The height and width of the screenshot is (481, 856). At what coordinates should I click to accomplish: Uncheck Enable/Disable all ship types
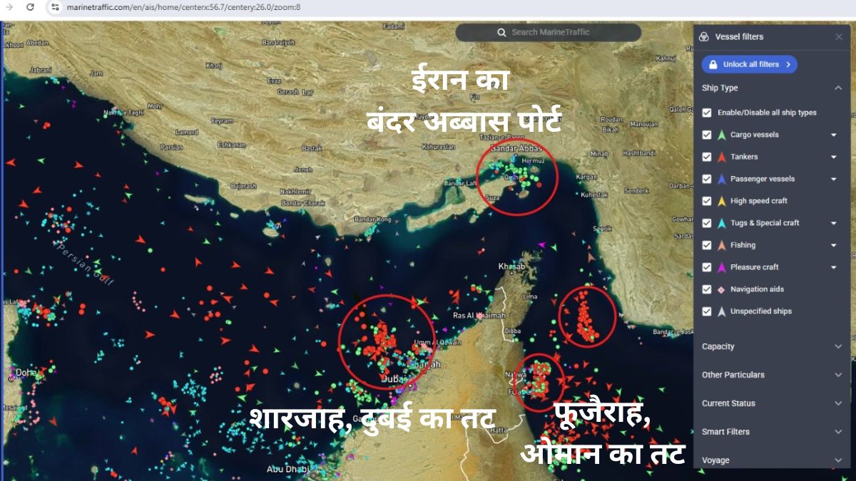tap(707, 112)
